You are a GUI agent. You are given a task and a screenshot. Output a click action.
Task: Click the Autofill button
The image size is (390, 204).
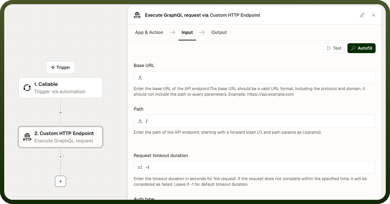(x=362, y=48)
